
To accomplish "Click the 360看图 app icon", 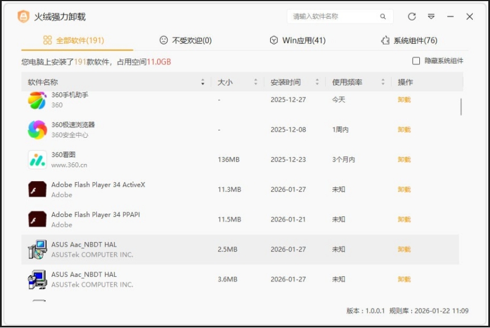I will pos(37,159).
